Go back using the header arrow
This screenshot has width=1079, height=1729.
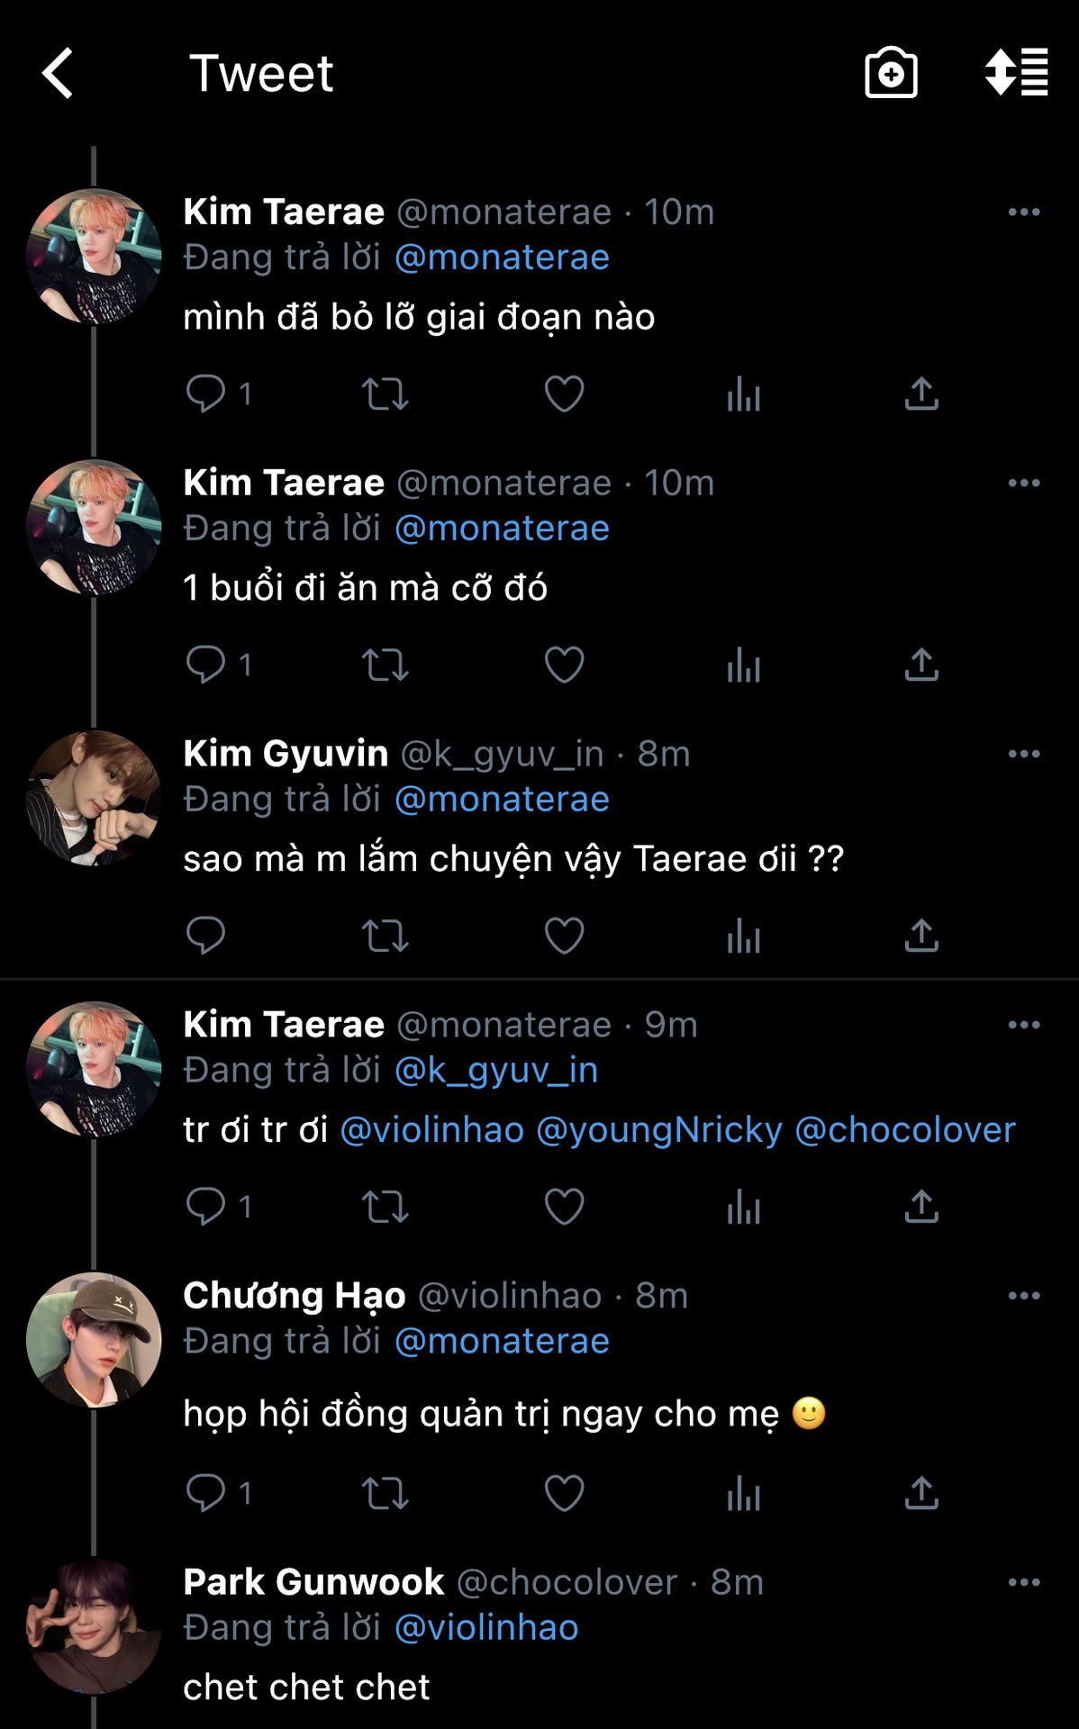[58, 73]
